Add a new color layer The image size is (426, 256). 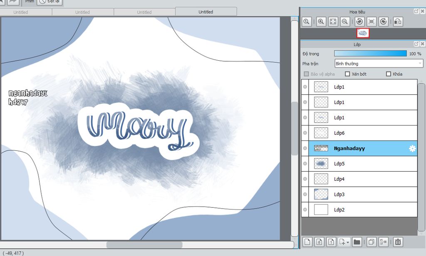307,241
